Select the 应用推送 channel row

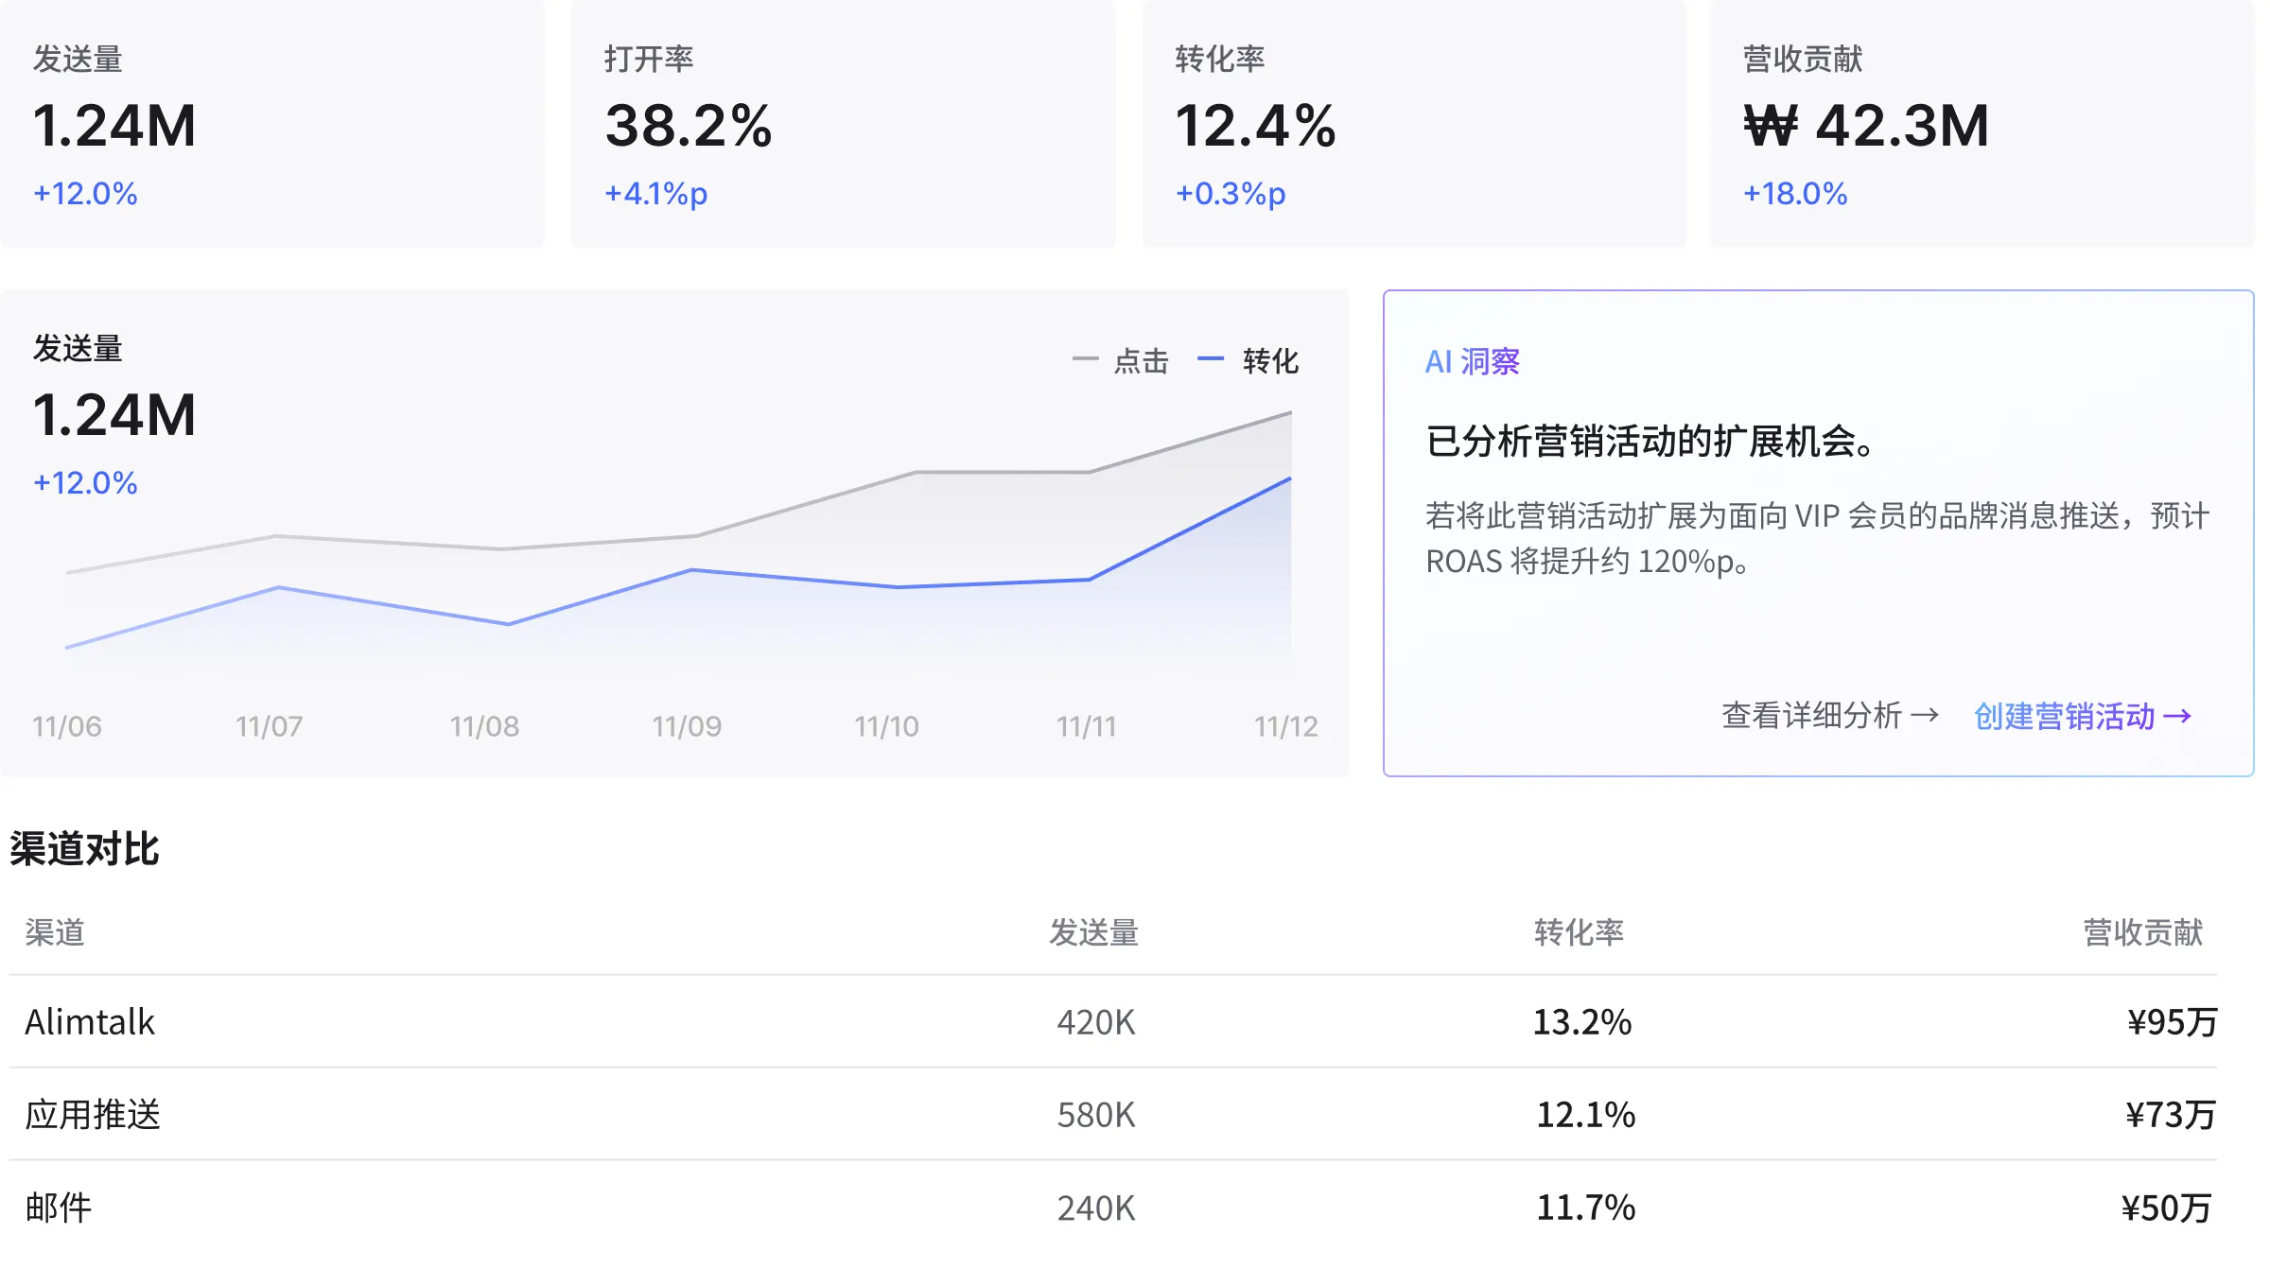coord(1113,1115)
